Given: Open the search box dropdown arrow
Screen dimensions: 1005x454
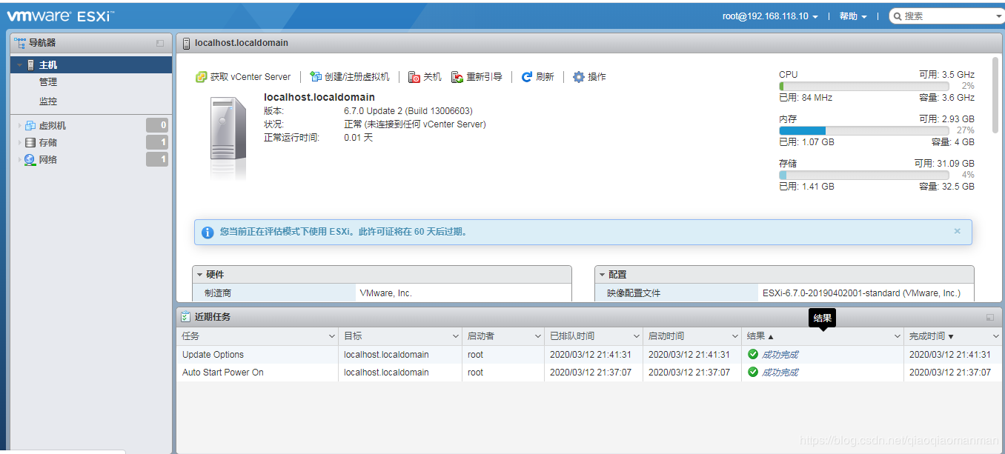Looking at the screenshot, I should 999,16.
